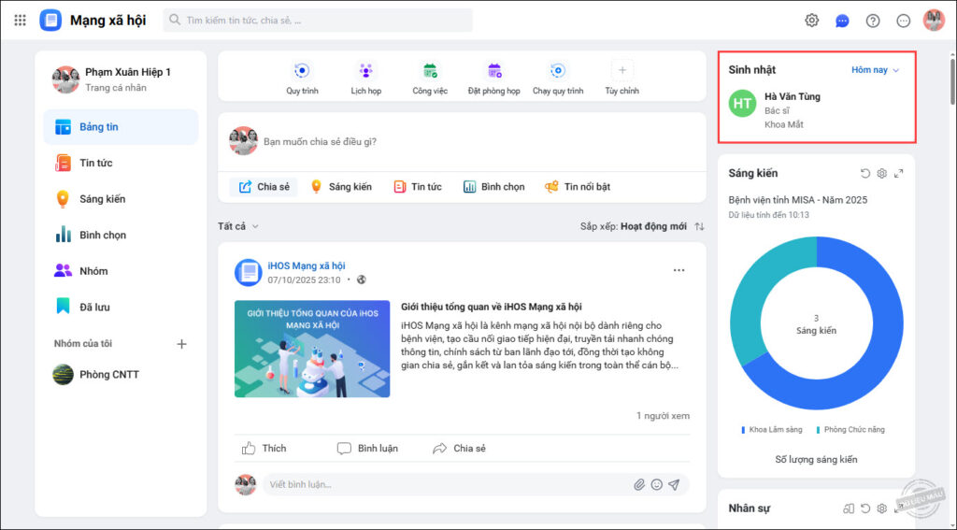The image size is (957, 530).
Task: Change sorting via Hoạt động mới
Action: [653, 226]
